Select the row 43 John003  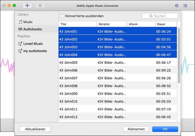(x=118, y=47)
